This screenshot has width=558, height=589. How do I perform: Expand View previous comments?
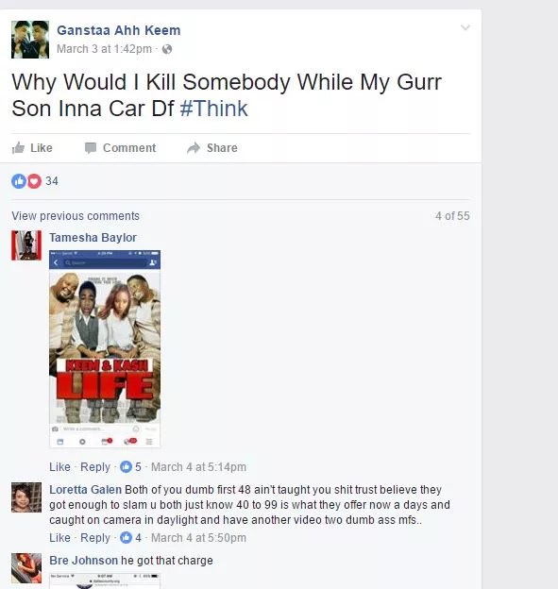pyautogui.click(x=76, y=216)
